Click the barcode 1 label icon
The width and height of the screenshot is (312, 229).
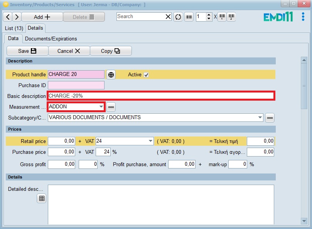click(x=222, y=17)
